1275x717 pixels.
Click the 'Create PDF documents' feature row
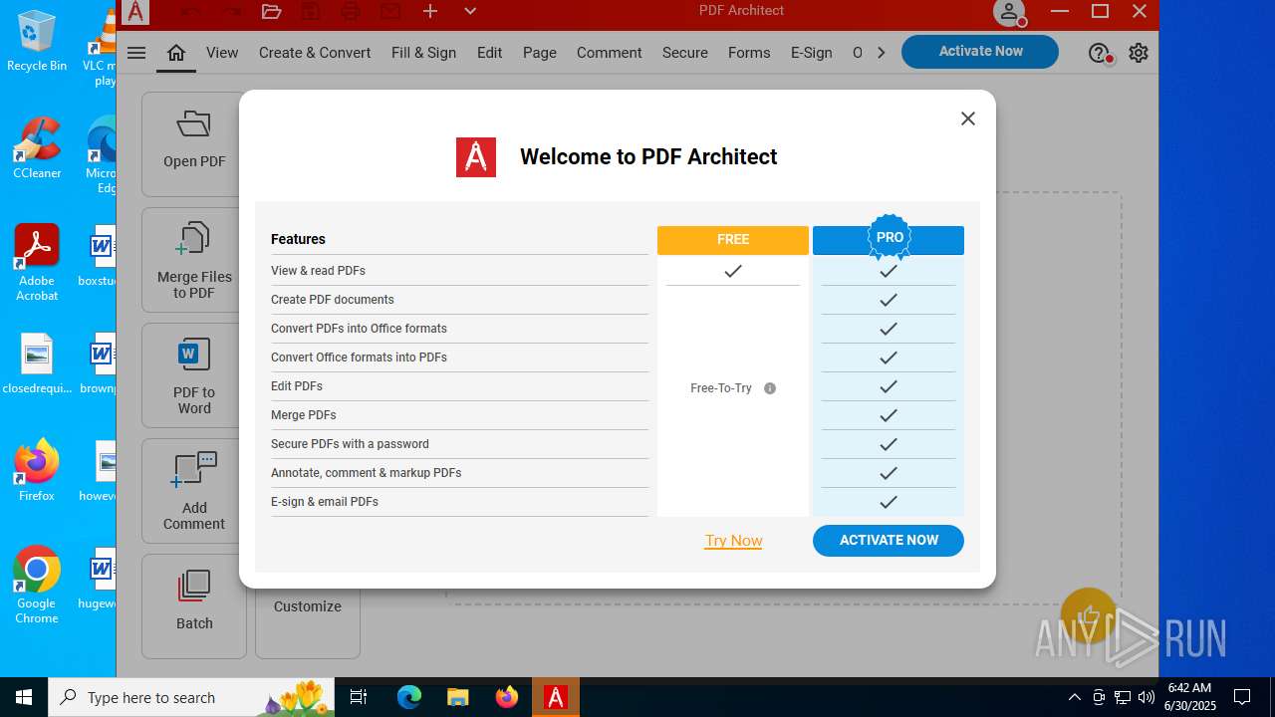coord(459,300)
